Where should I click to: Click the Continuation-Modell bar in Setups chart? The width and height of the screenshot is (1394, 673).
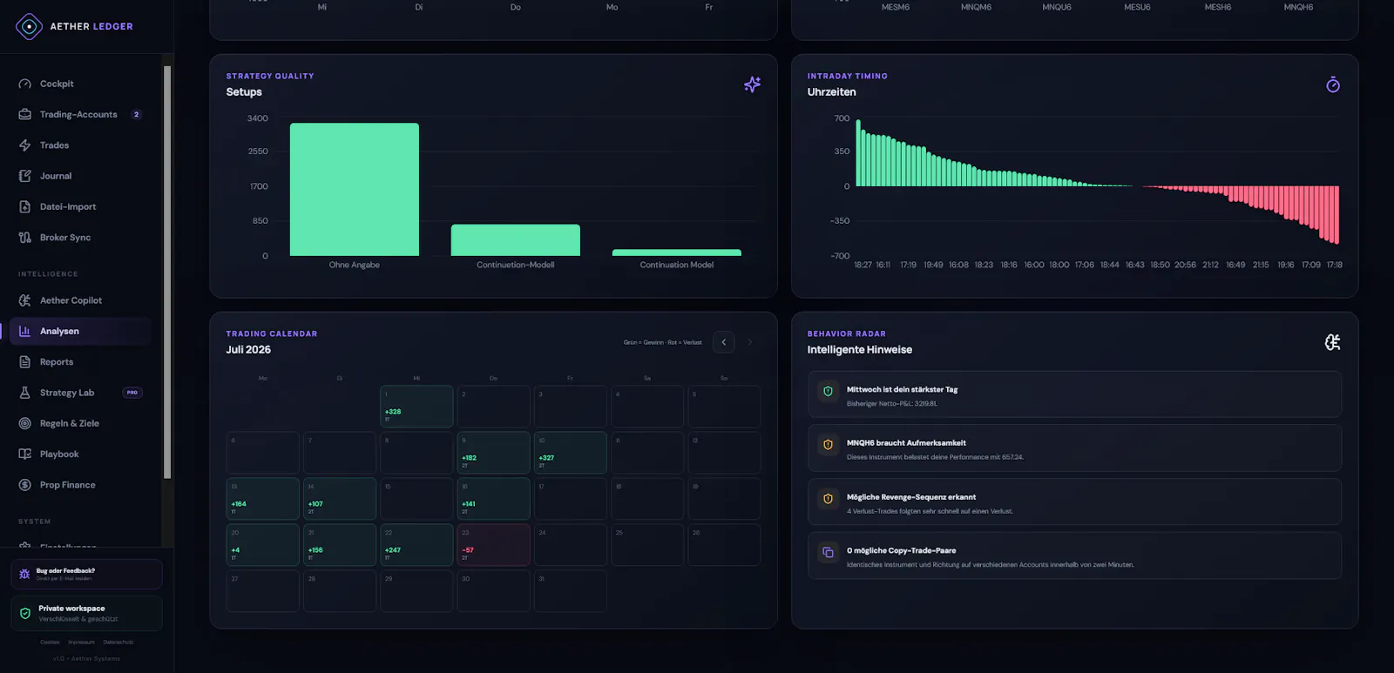[516, 240]
